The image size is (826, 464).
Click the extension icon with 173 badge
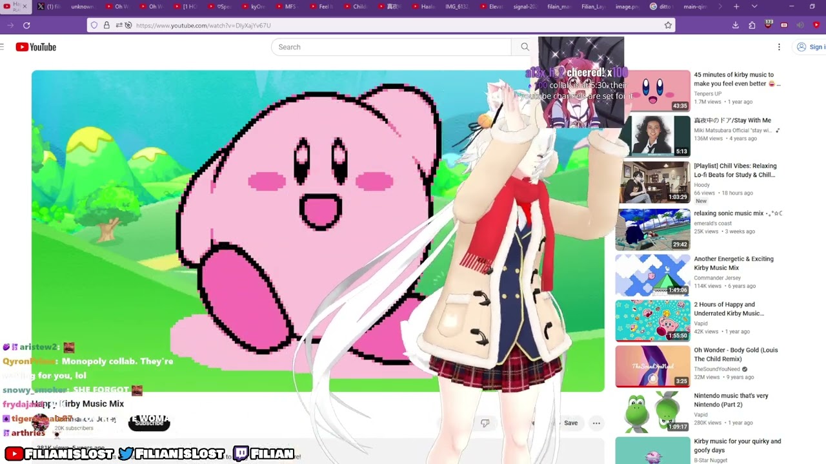pyautogui.click(x=768, y=24)
